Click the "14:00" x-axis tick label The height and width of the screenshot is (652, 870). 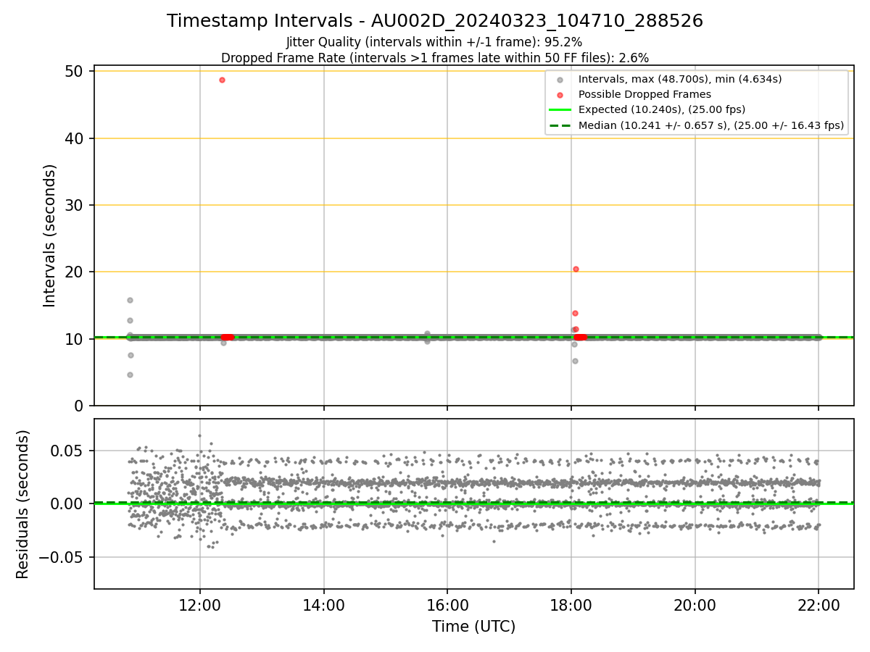click(324, 604)
